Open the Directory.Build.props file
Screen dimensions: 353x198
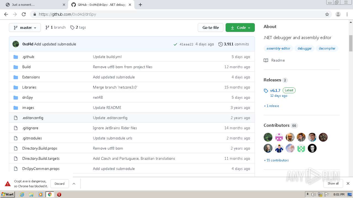[40, 148]
